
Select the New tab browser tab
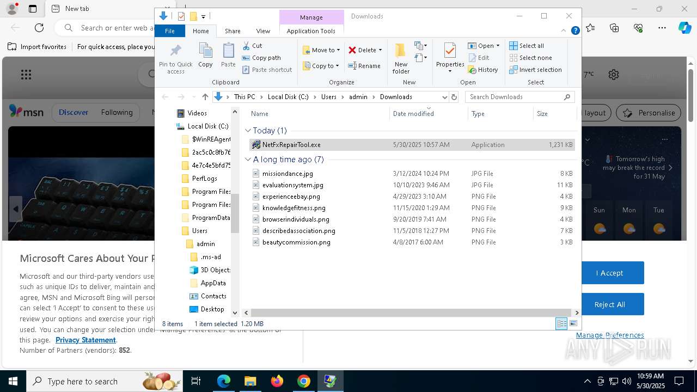tap(101, 9)
